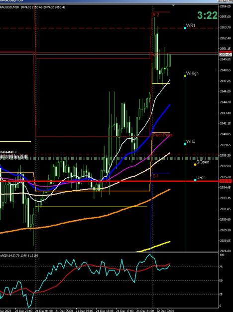
Task: Click the 75 level on the stochastic scale
Action: pos(221,267)
